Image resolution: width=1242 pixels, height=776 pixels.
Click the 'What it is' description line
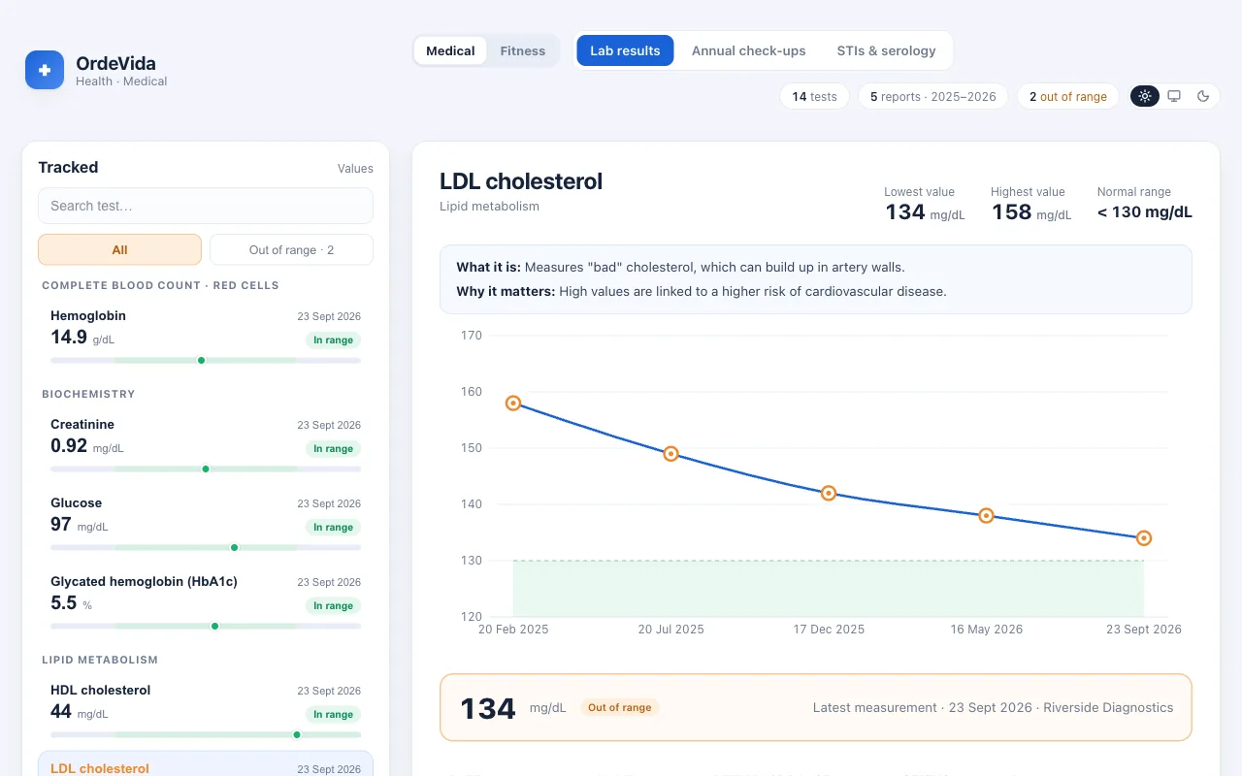pos(680,267)
